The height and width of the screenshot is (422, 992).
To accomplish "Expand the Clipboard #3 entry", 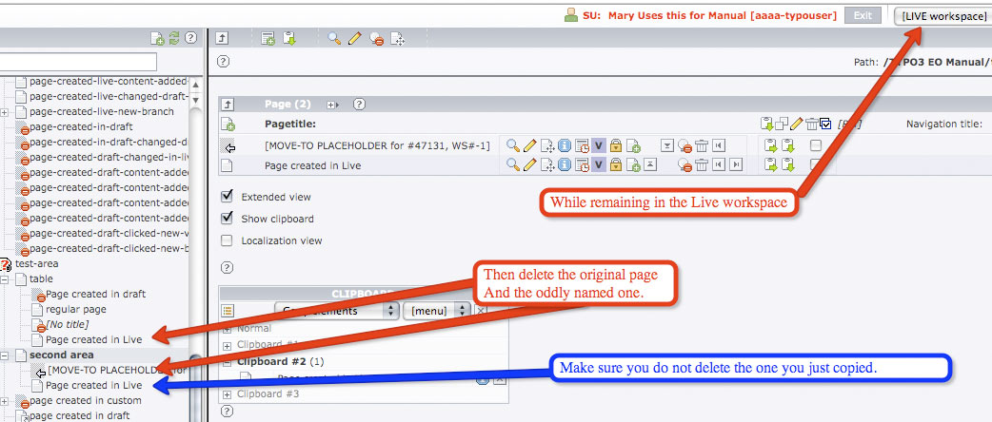I will (x=228, y=393).
